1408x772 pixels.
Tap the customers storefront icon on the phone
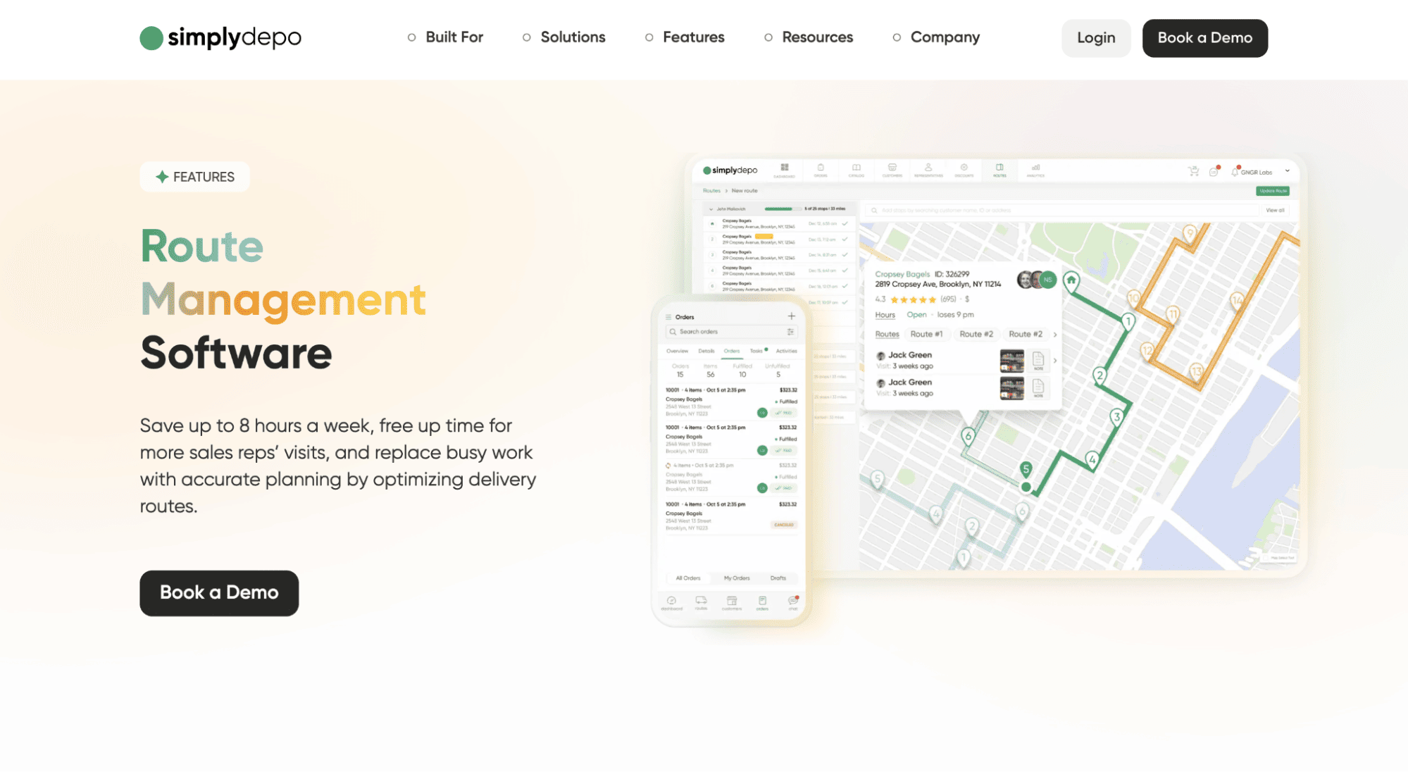[732, 601]
